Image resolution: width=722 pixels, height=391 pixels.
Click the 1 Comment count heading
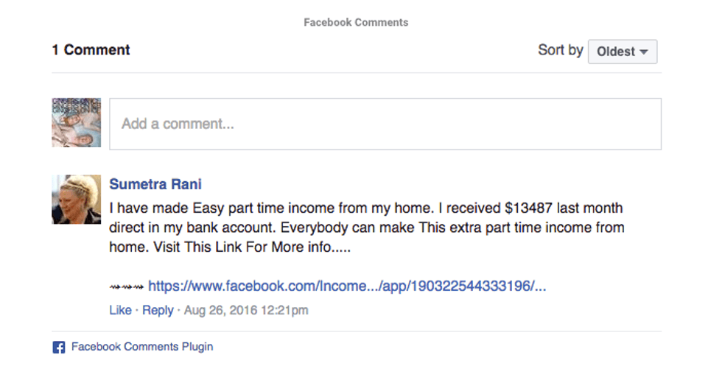91,50
